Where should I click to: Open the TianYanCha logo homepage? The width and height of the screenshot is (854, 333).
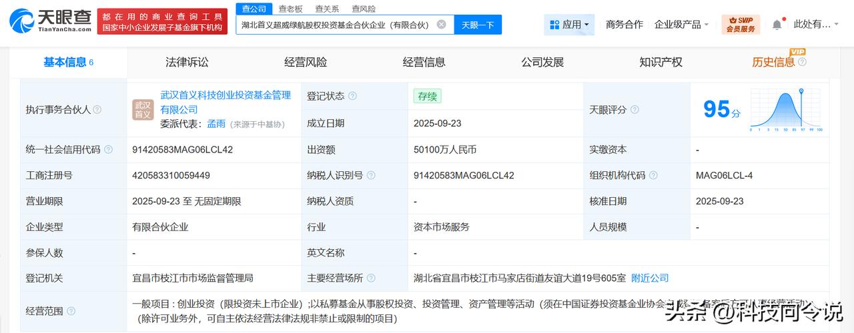pyautogui.click(x=50, y=21)
